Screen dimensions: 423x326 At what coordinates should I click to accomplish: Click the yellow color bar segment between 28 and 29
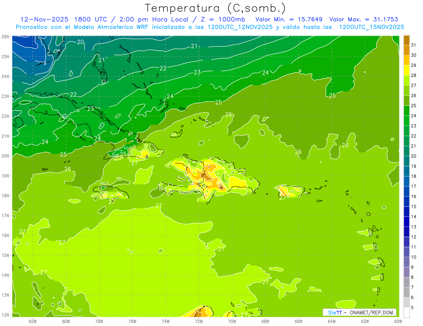pos(406,70)
